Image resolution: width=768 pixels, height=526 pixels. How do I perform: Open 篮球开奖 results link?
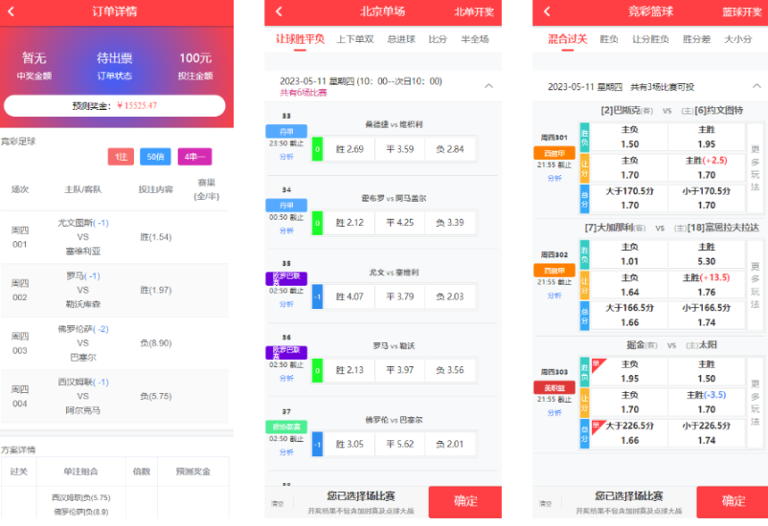tap(742, 12)
